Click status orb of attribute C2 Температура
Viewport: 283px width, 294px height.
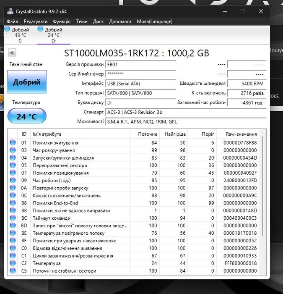tap(13, 263)
